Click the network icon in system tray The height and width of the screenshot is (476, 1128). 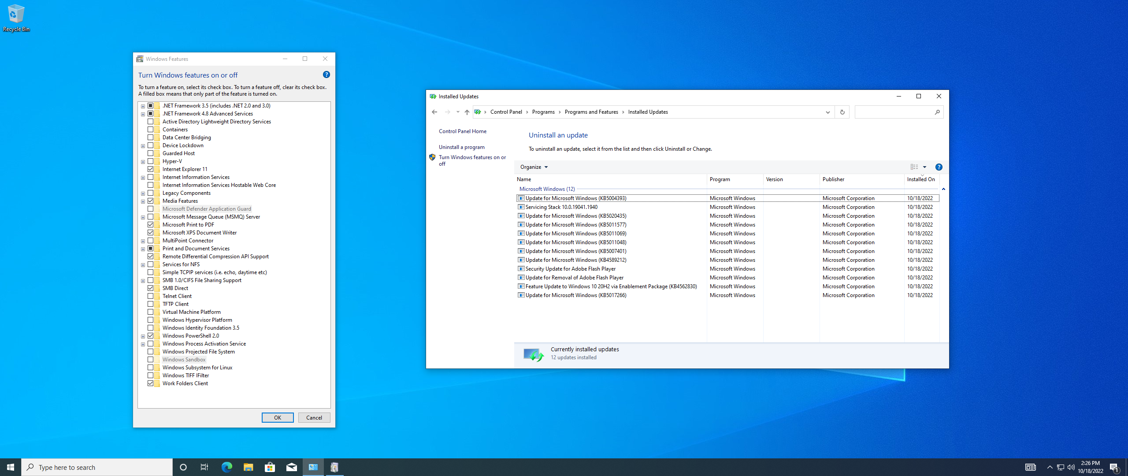pos(1061,467)
